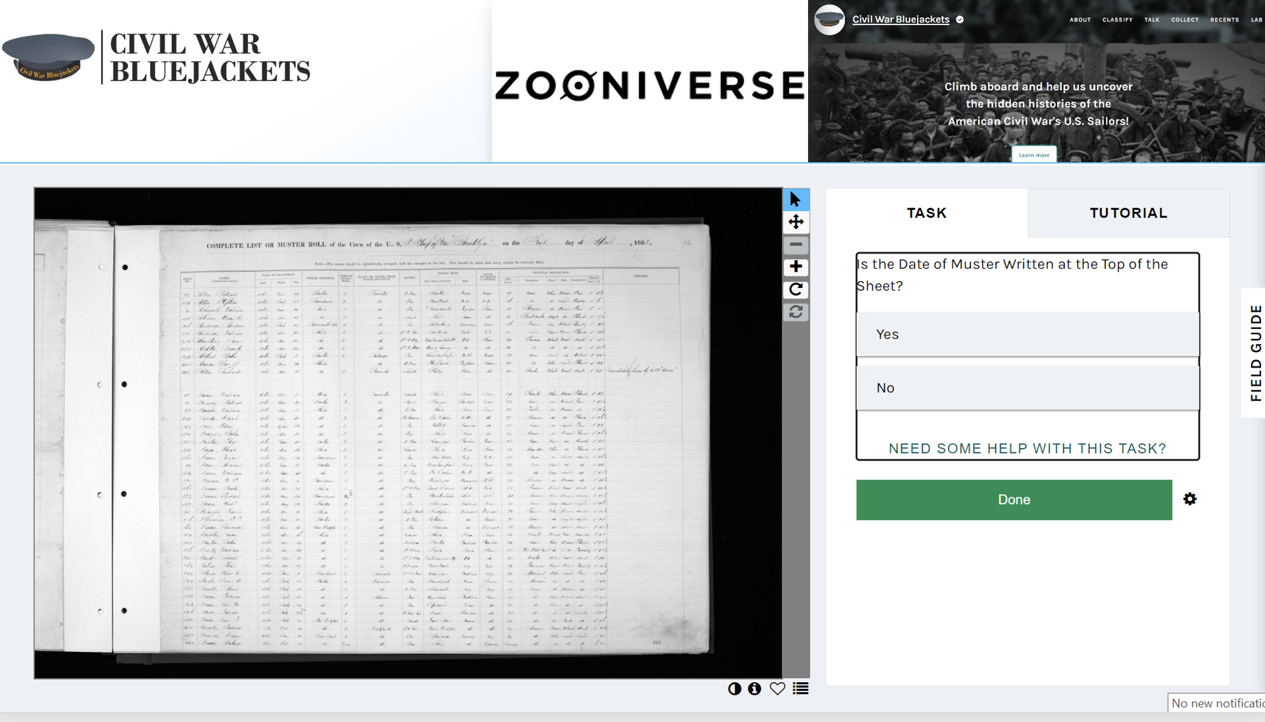This screenshot has height=722, width=1265.
Task: Open task settings gear icon
Action: (x=1190, y=499)
